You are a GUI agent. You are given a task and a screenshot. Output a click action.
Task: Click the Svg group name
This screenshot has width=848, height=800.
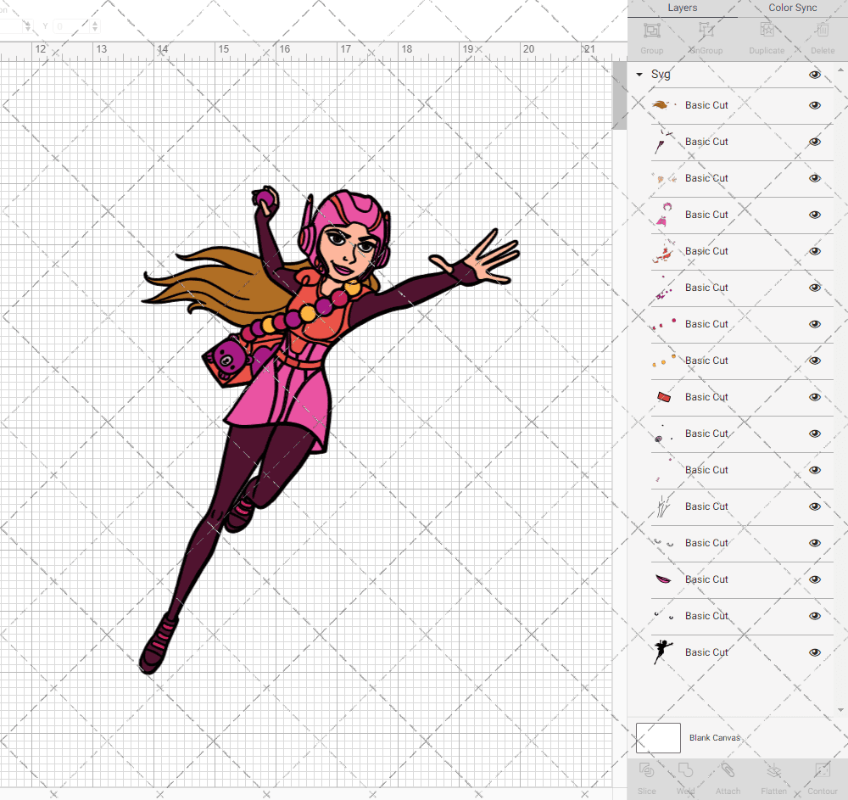click(661, 75)
